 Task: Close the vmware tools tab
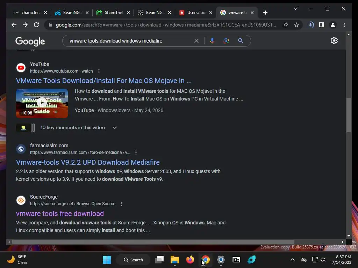pos(252,13)
